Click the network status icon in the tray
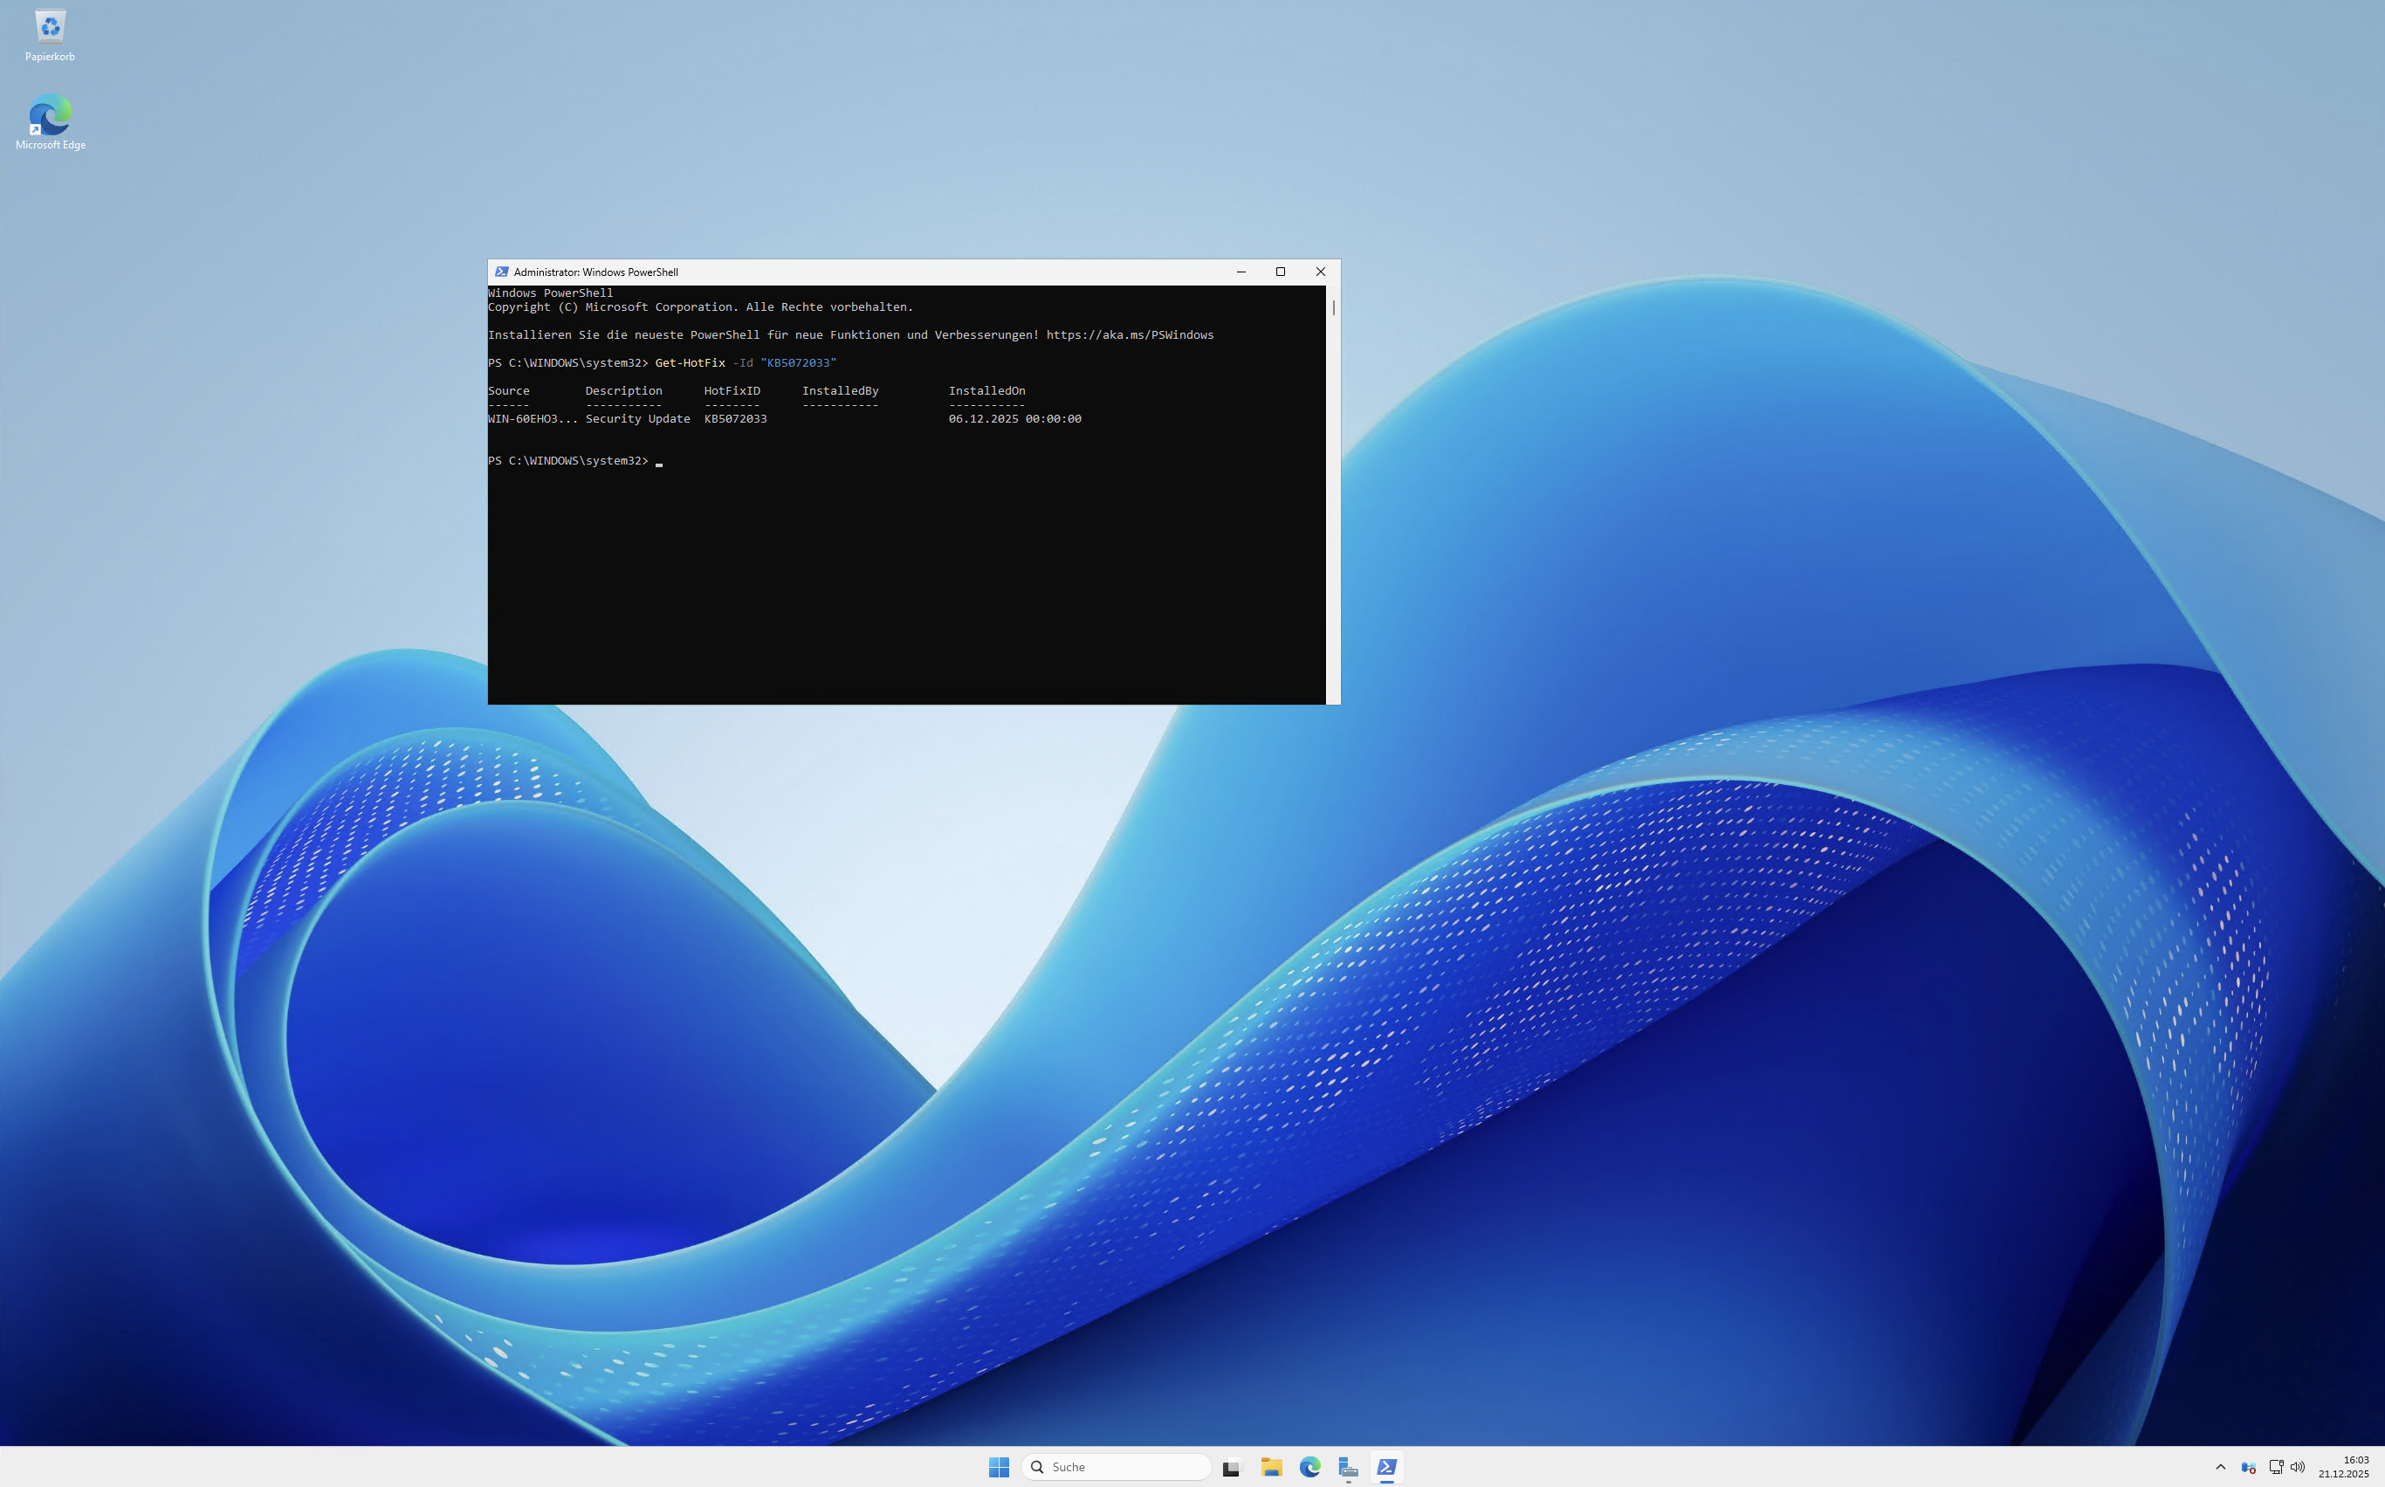 (x=2250, y=1467)
